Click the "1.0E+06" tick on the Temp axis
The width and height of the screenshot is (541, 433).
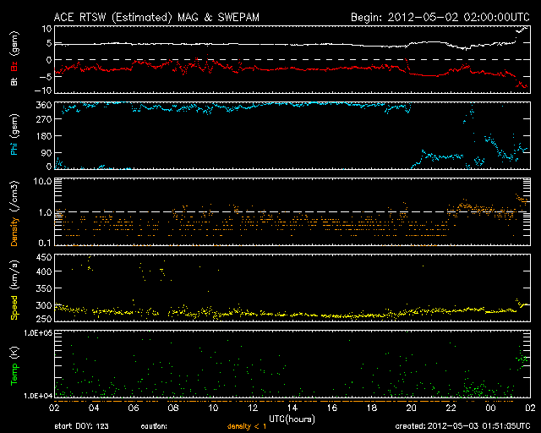(x=38, y=333)
